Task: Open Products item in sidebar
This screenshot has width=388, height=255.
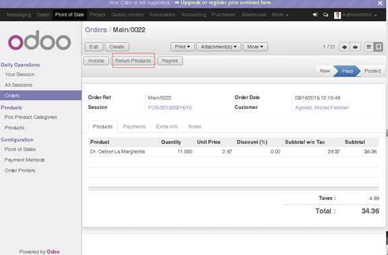Action: (x=14, y=128)
